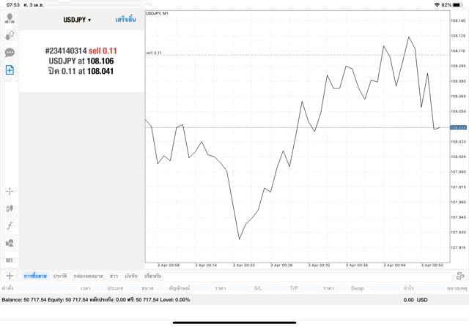The height and width of the screenshot is (327, 469).
Task: Select the crosshair tool
Action: tap(10, 191)
